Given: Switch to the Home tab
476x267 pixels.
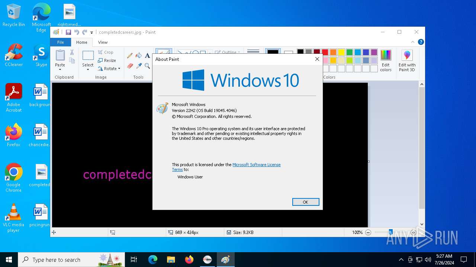Looking at the screenshot, I should point(82,42).
